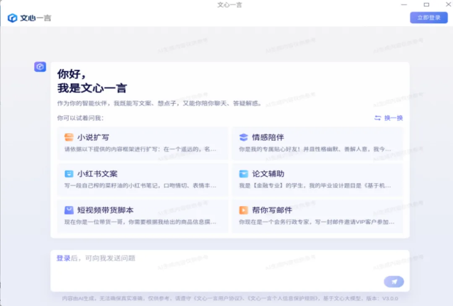Click the 小说扩写 card icon
Viewport: 453px width, 306px height.
tap(69, 137)
